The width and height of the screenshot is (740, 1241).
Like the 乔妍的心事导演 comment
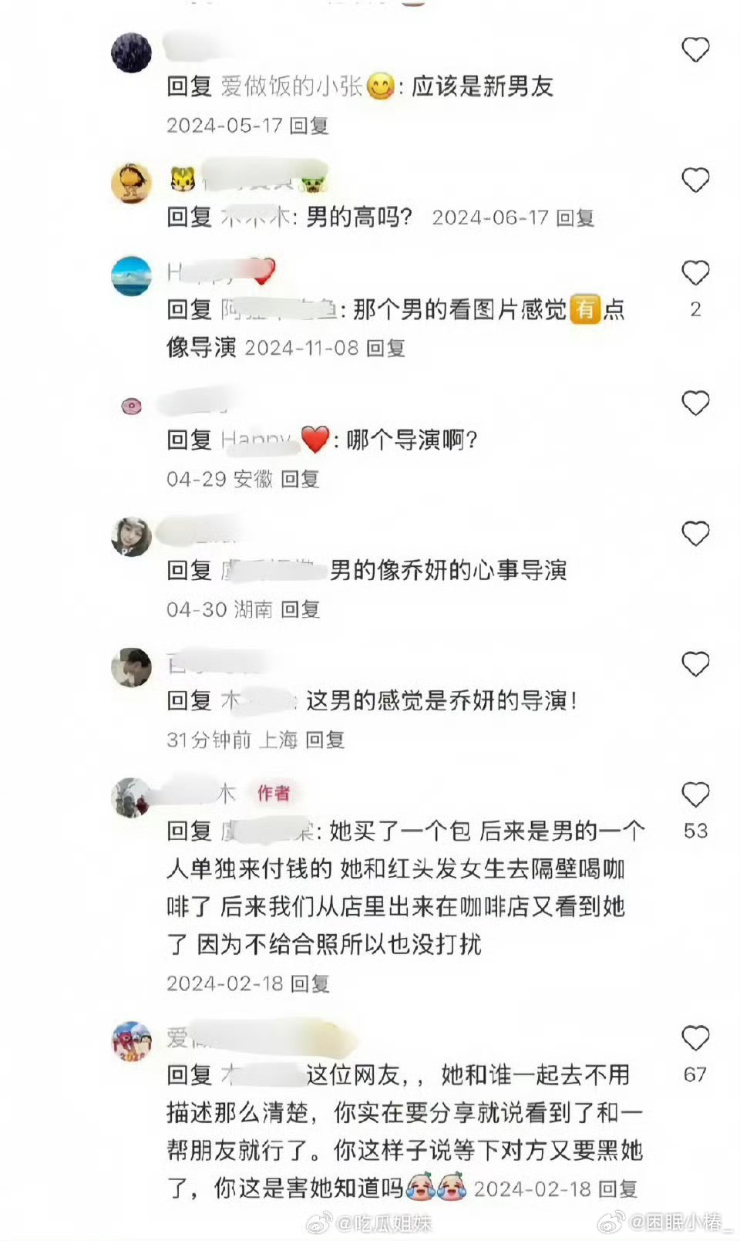[x=695, y=534]
